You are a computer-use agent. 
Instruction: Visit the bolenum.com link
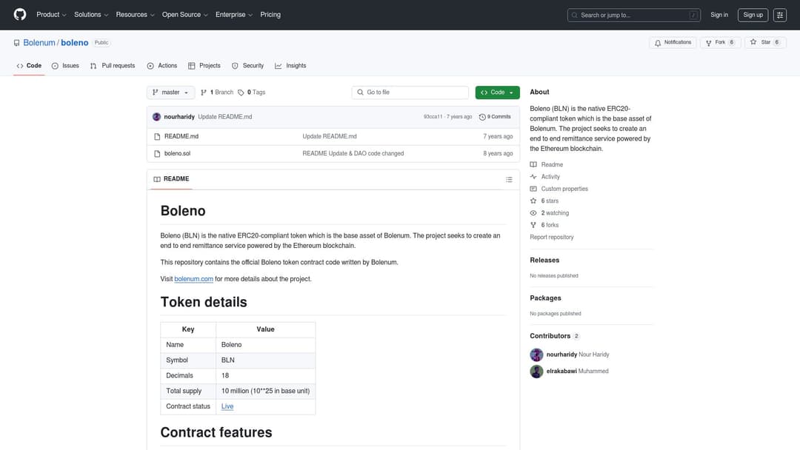(x=193, y=279)
